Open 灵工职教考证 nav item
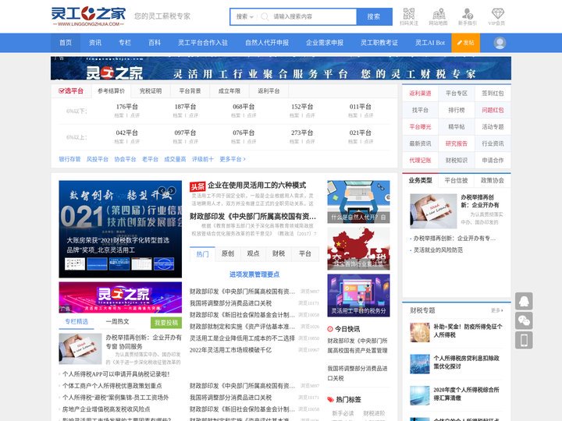The width and height of the screenshot is (562, 421). pos(379,43)
